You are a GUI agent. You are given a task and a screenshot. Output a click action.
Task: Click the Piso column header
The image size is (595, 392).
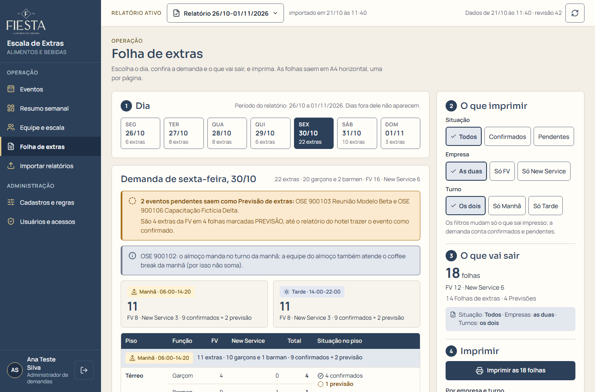click(131, 341)
